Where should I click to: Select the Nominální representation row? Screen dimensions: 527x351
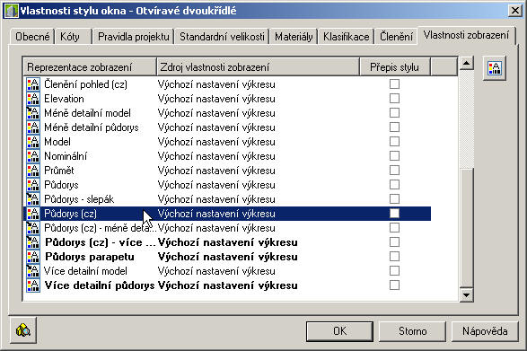click(227, 156)
